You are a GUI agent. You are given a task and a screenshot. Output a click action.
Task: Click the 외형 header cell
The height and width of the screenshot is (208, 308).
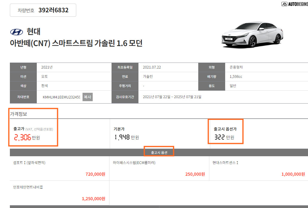[212, 67]
